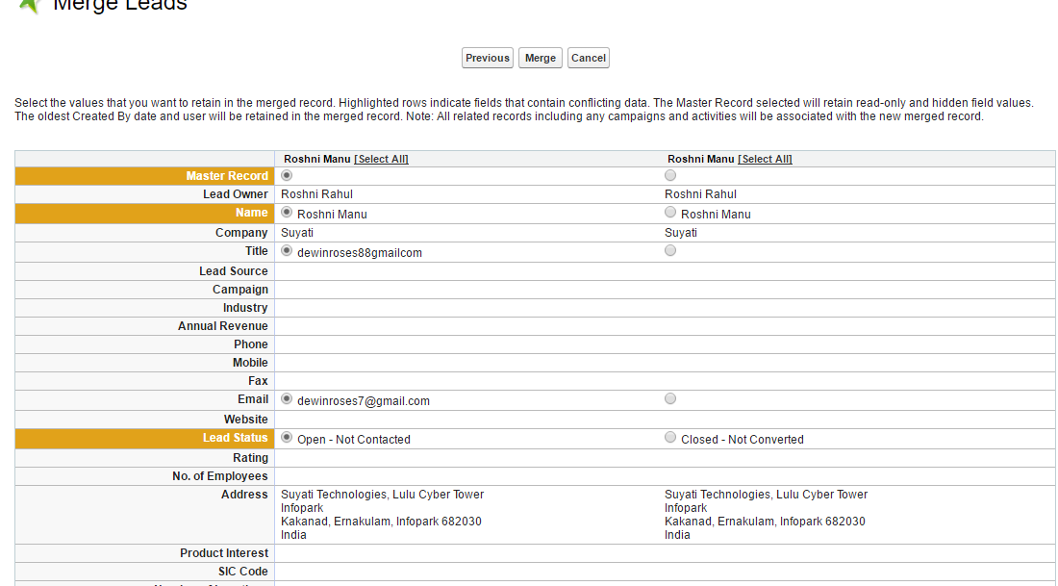Select empty Email radio in second column

(670, 399)
